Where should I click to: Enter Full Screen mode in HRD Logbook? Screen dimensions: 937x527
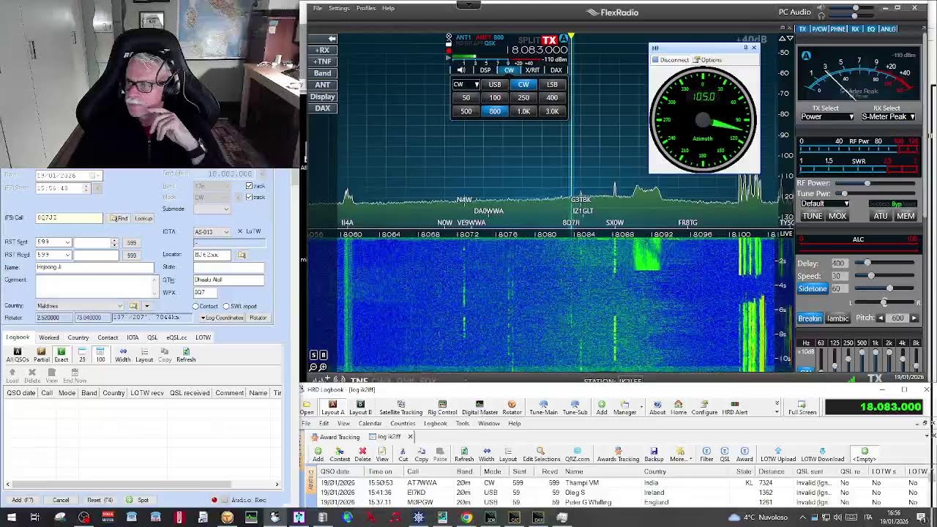pyautogui.click(x=802, y=407)
